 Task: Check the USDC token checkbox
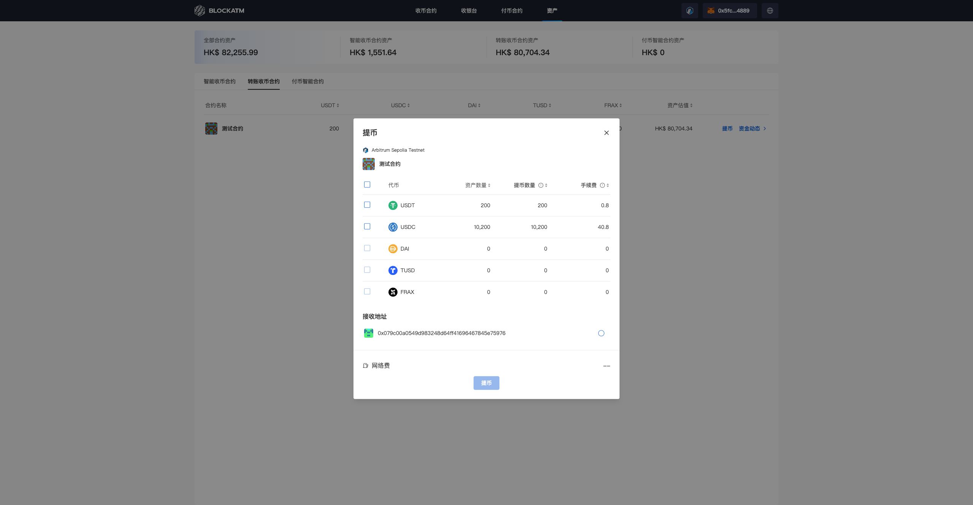click(x=367, y=227)
